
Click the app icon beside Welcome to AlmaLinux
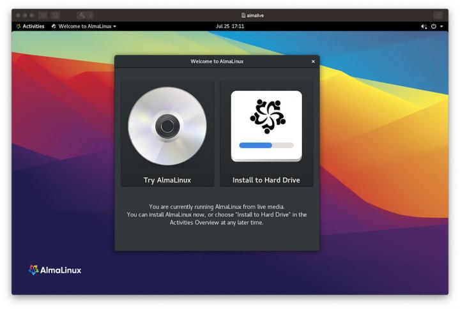click(54, 26)
